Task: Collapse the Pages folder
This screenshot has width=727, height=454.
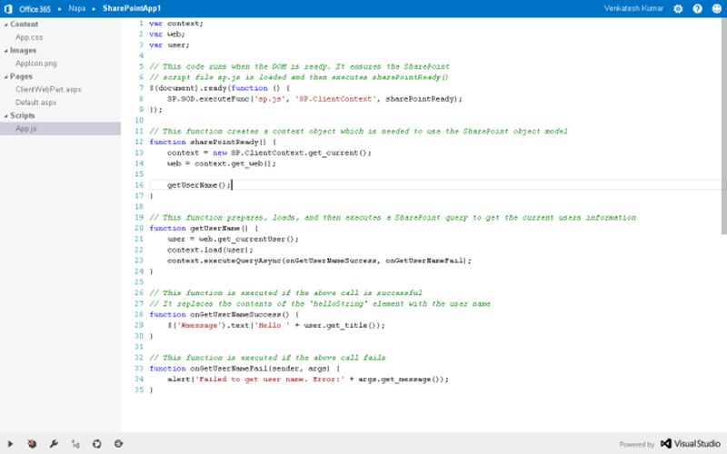Action: (x=6, y=76)
